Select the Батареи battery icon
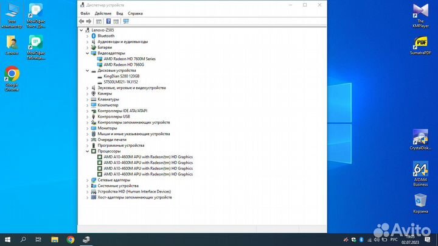Screen dimensions: 438x246 [94, 47]
